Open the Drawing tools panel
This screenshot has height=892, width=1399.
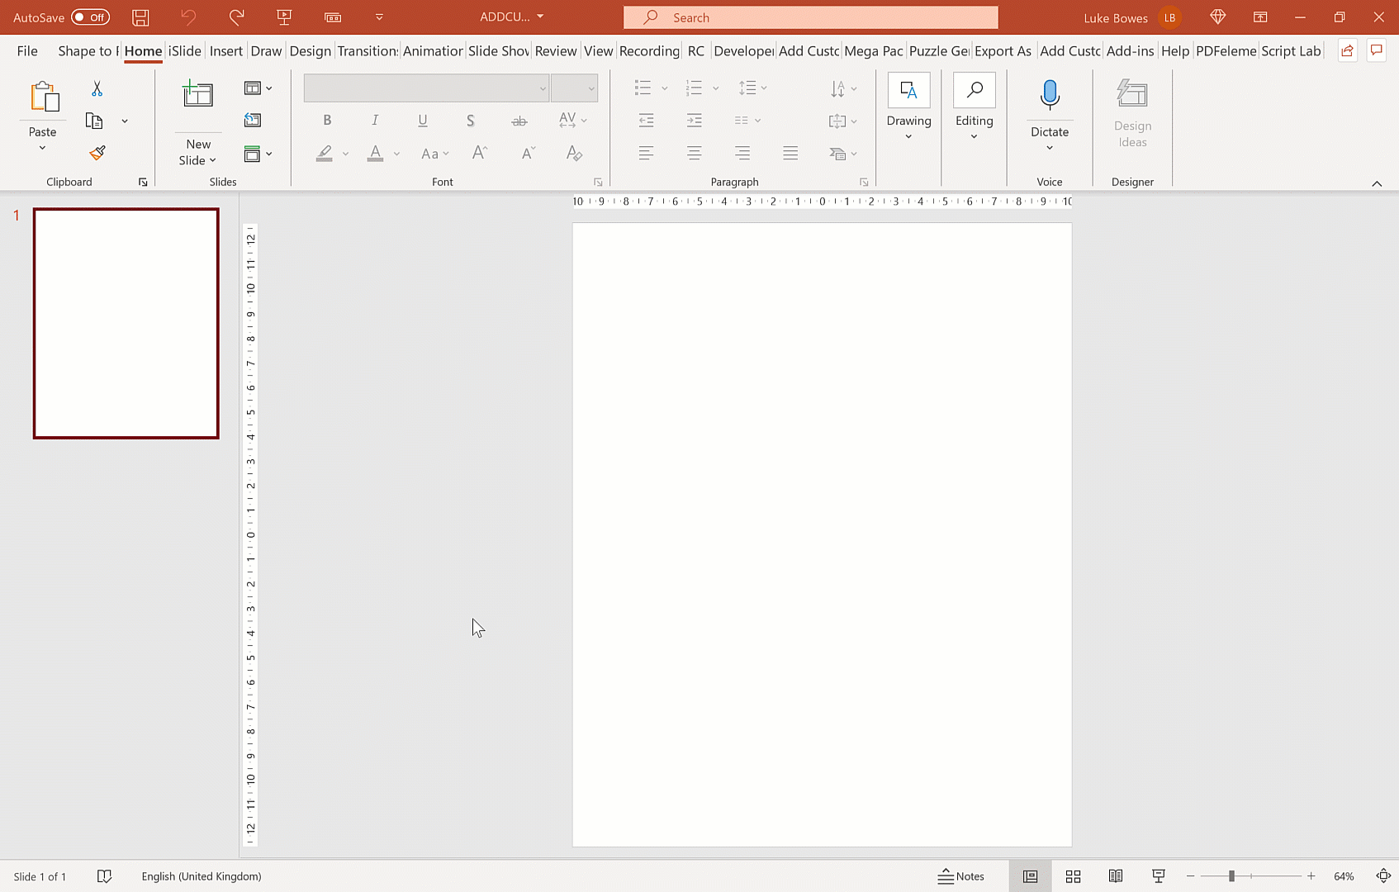point(908,110)
